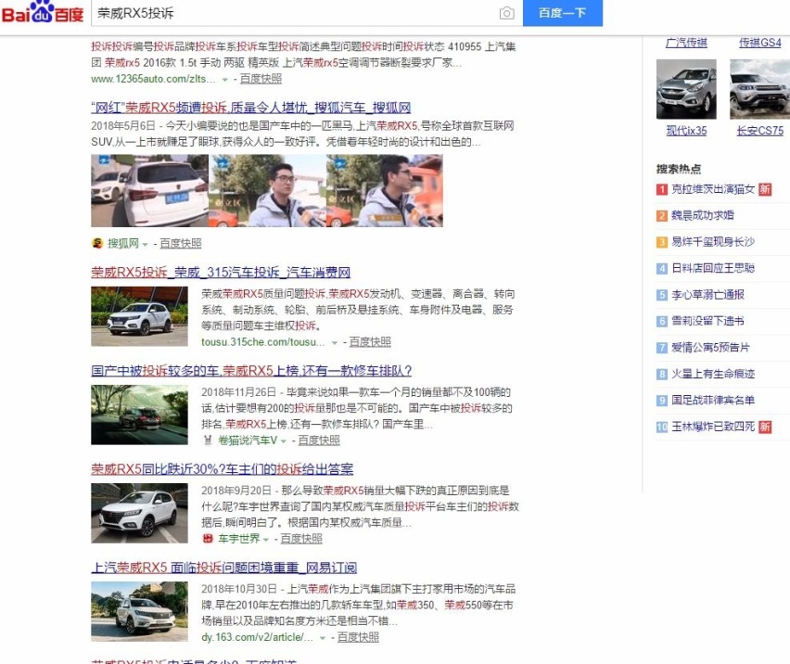
Task: Expand the dropdown arrow beside dy.163.com
Action: point(323,638)
